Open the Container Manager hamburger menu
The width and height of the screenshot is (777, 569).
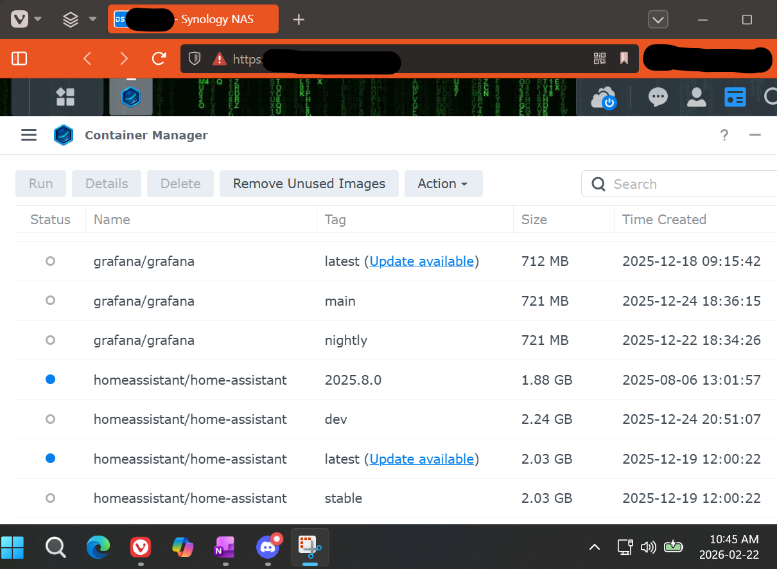pyautogui.click(x=29, y=135)
